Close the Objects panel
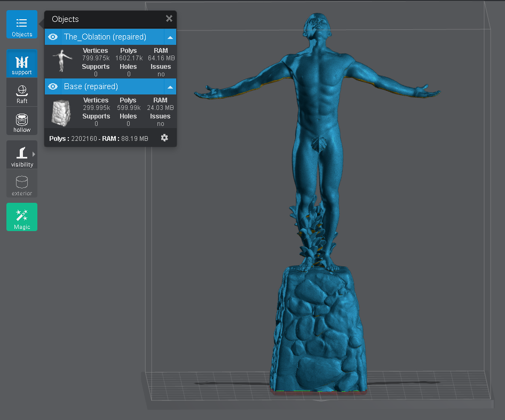The width and height of the screenshot is (505, 420). 169,19
